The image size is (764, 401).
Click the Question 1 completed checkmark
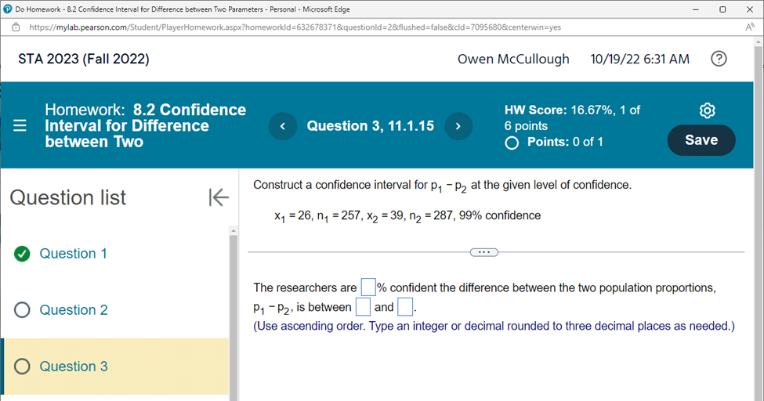(x=22, y=254)
